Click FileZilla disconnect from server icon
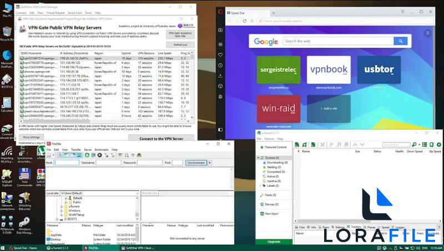This screenshot has height=251, width=444. 107,155
